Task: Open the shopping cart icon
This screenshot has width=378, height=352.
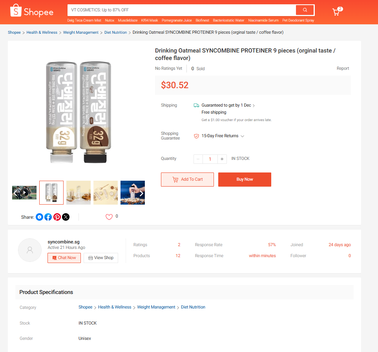Action: pyautogui.click(x=336, y=12)
